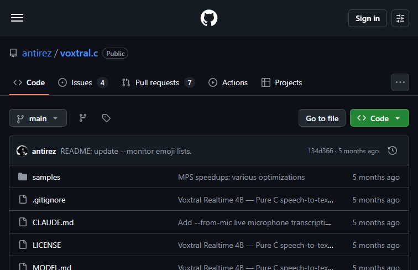View branches via branch icon
The height and width of the screenshot is (270, 418).
tap(83, 118)
